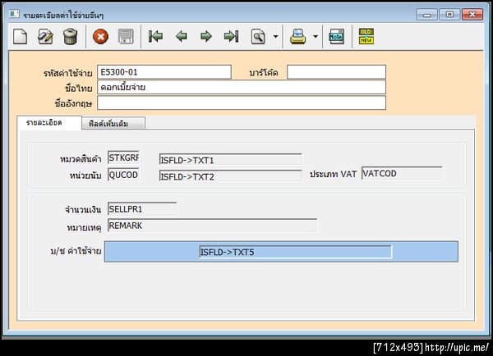The width and height of the screenshot is (493, 356).
Task: Click the STKGRP หมวดสินค้า field
Action: [123, 157]
